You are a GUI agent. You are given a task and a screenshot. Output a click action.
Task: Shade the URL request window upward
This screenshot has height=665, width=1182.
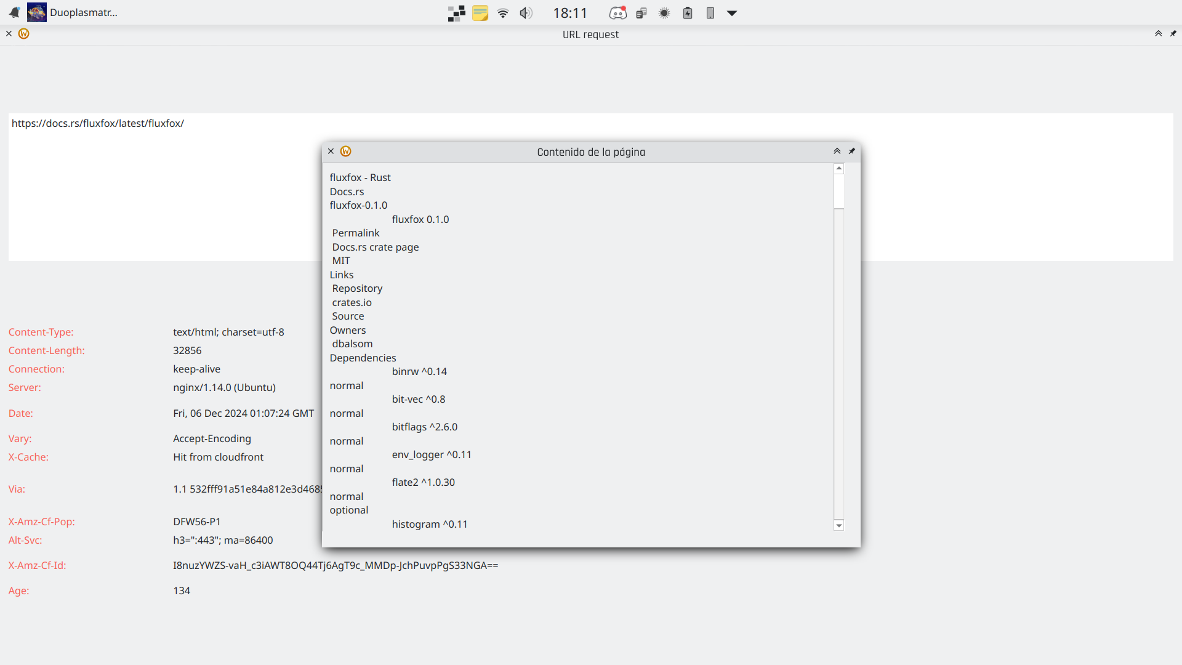(x=1159, y=34)
